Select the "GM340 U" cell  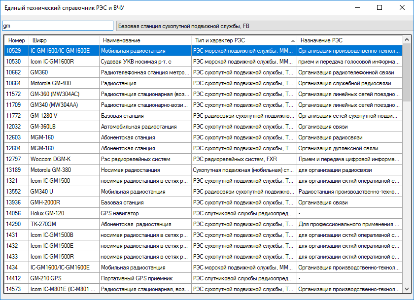(x=64, y=191)
